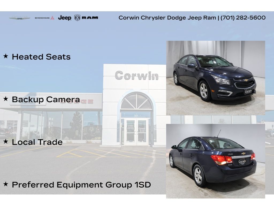Viewport: 274px width, 206px height.
Task: Click the dealership glass entrance doors
Action: [137, 132]
